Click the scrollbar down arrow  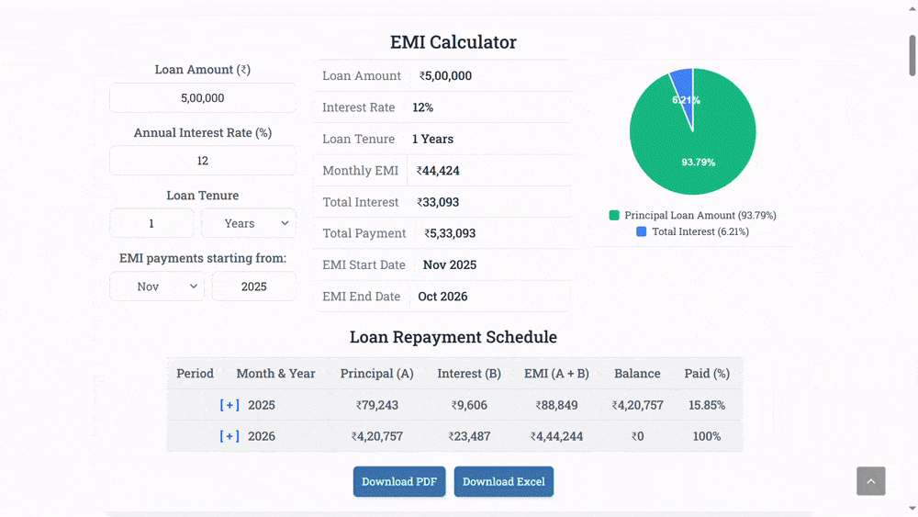912,509
